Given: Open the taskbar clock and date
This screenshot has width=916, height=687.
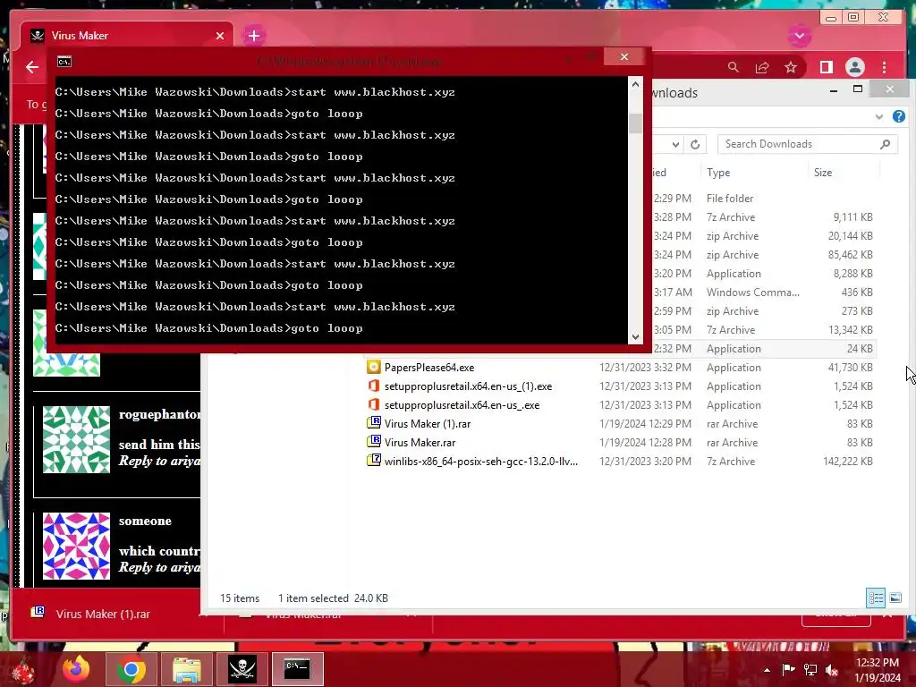Looking at the screenshot, I should coord(878,670).
